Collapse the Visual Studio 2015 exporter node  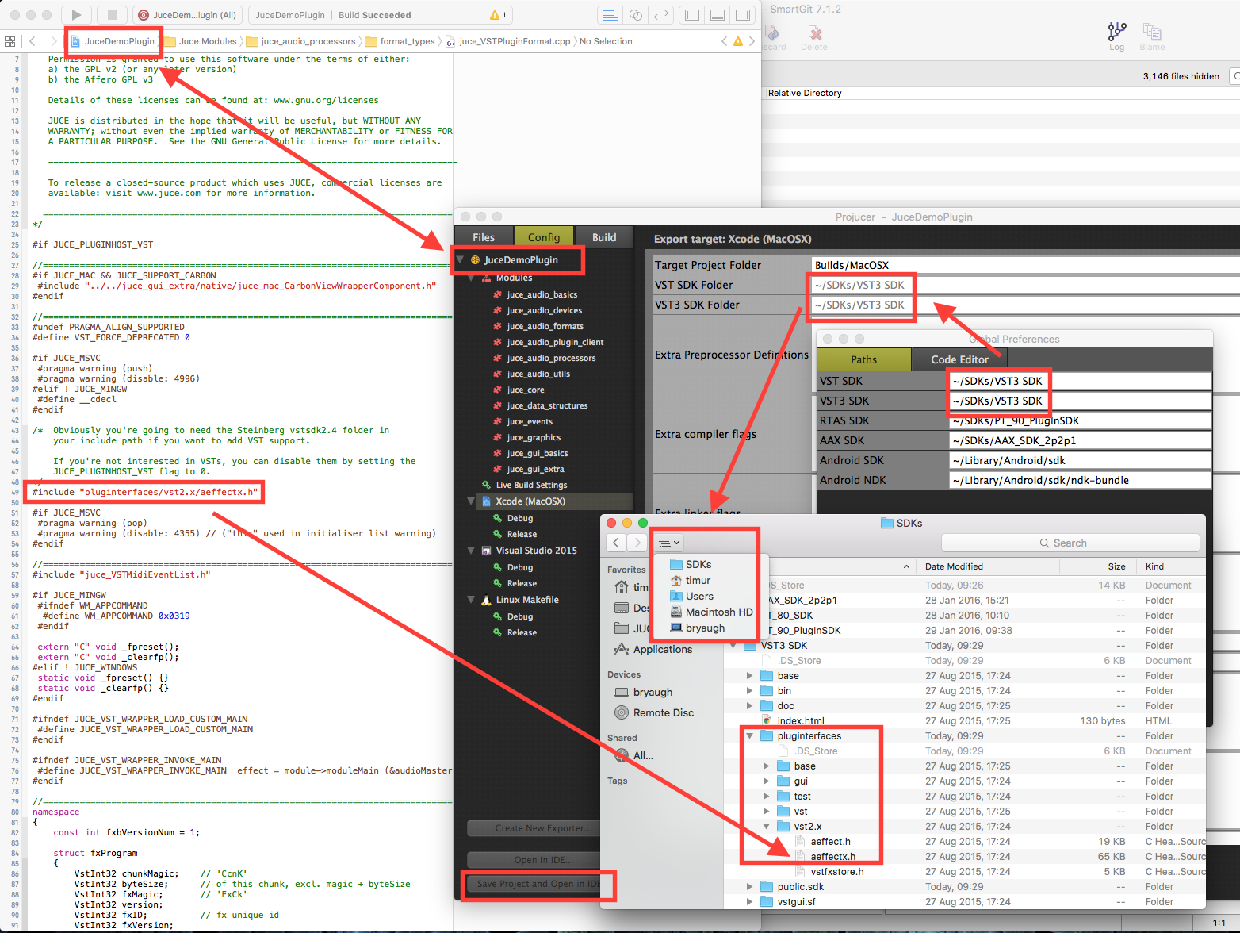pos(472,551)
